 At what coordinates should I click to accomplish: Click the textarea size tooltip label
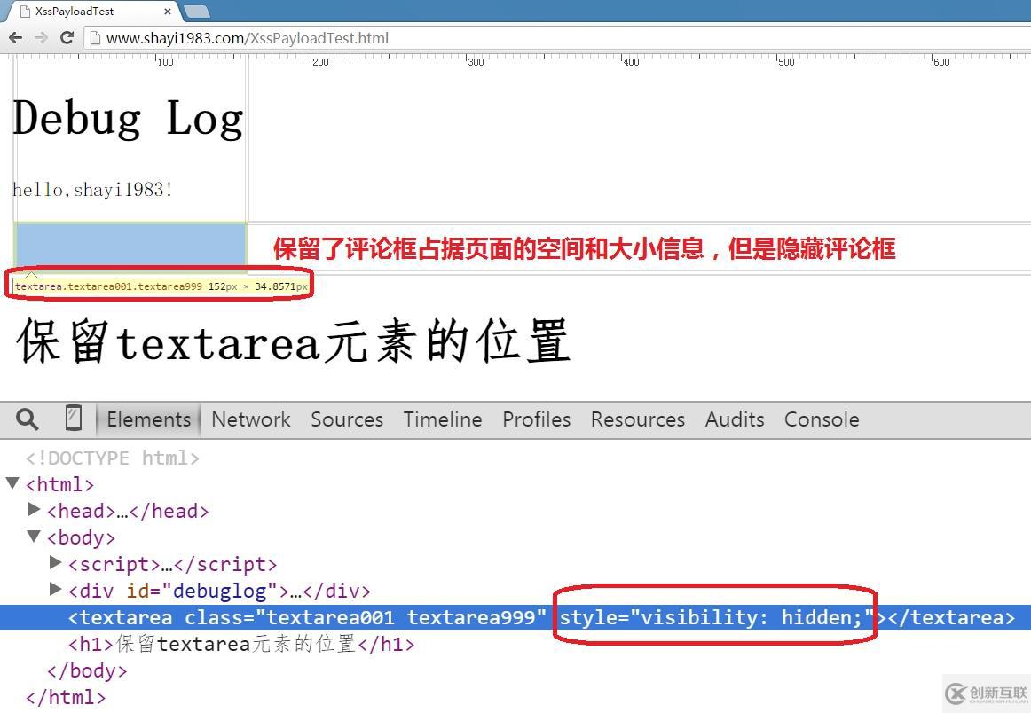161,286
